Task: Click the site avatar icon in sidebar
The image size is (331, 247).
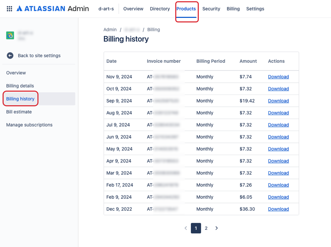Action: (10, 35)
